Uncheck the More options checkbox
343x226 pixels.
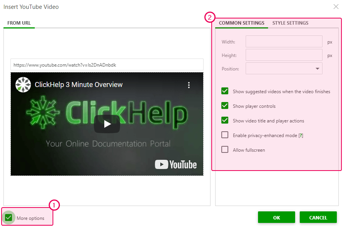pyautogui.click(x=8, y=218)
